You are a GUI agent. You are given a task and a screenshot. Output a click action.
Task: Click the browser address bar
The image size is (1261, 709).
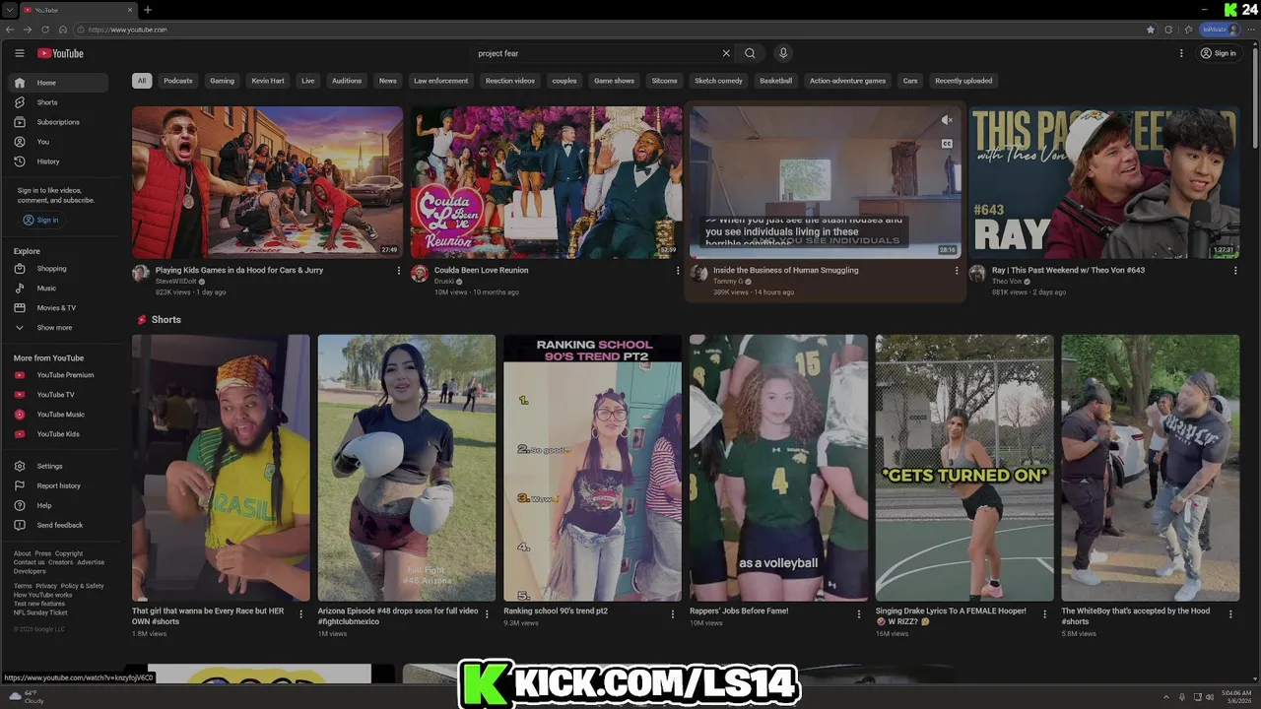611,30
